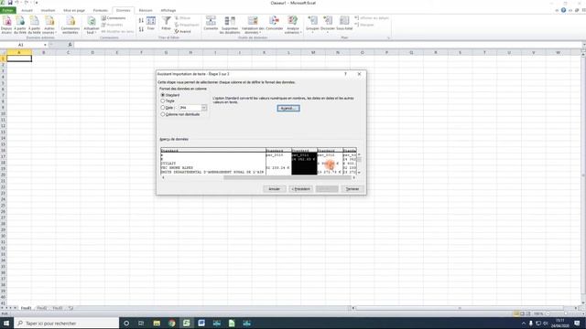Click column header D in the worksheet
Image resolution: width=586 pixels, height=329 pixels.
click(x=92, y=53)
